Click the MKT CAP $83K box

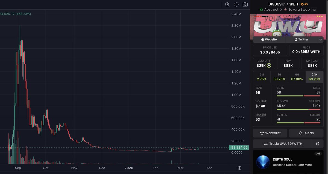tap(312, 63)
